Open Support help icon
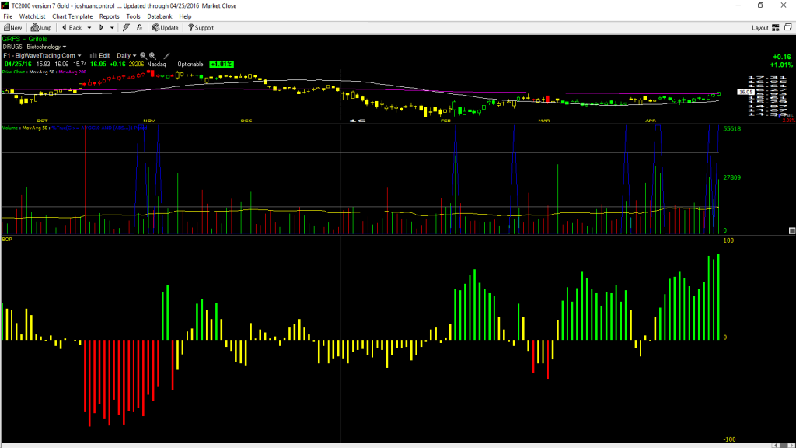This screenshot has height=448, width=796. click(201, 28)
